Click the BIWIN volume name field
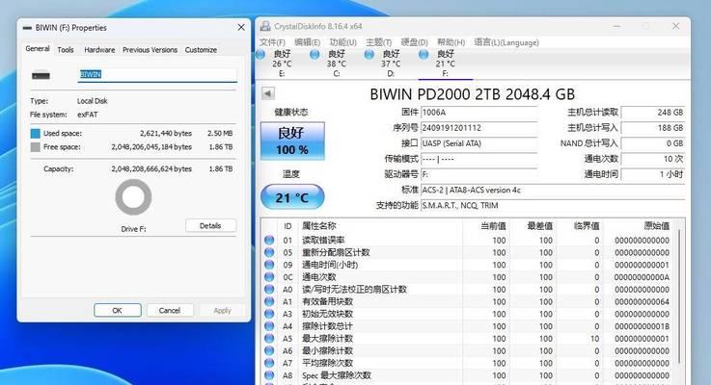This screenshot has height=385, width=711. pyautogui.click(x=157, y=75)
